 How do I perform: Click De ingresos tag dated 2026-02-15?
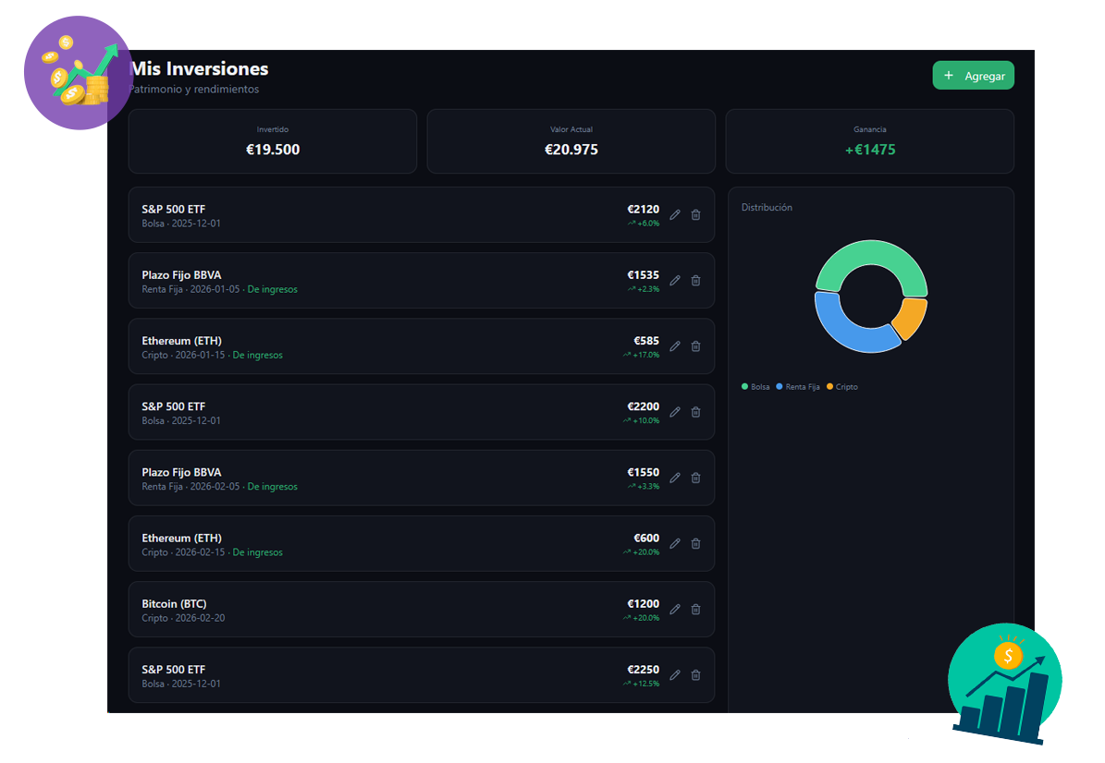pyautogui.click(x=257, y=551)
